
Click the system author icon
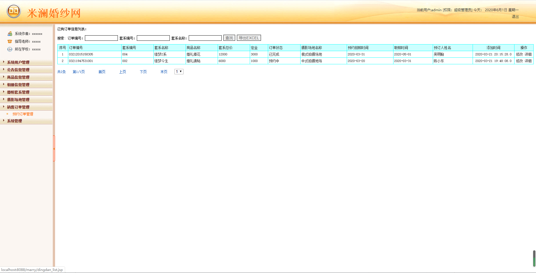[10, 34]
